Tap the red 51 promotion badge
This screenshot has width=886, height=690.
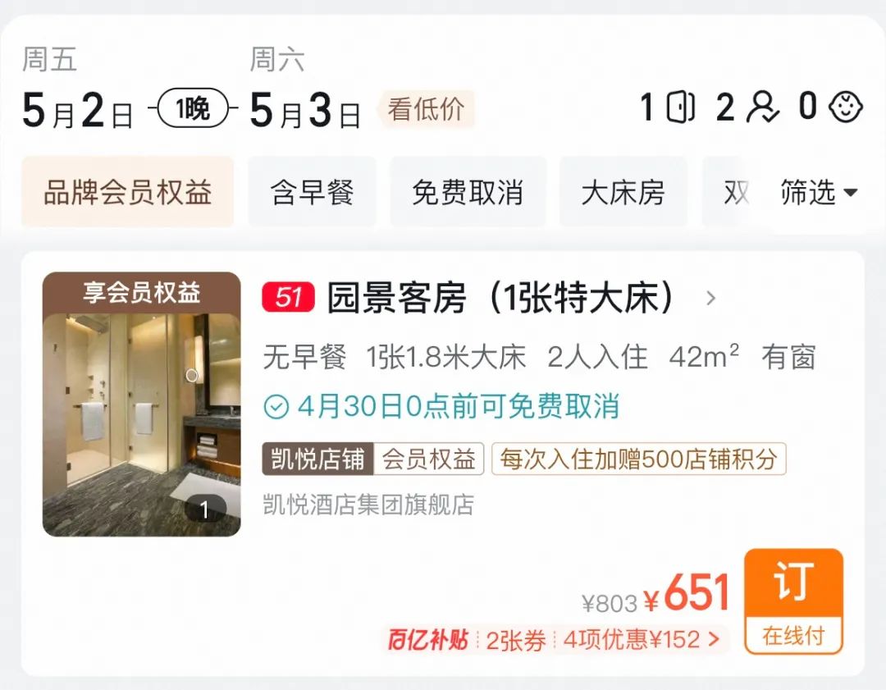click(x=288, y=297)
